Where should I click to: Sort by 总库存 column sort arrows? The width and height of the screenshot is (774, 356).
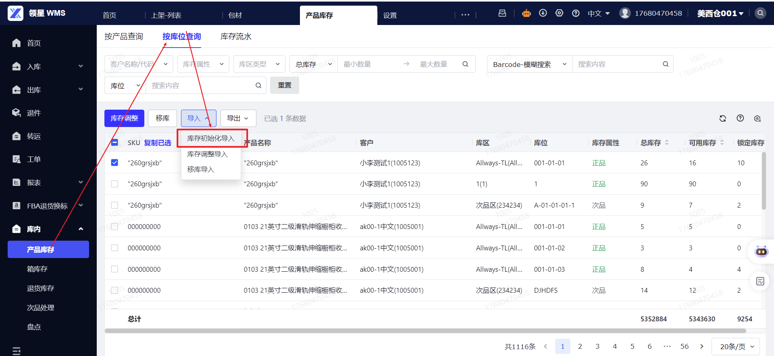pos(667,143)
